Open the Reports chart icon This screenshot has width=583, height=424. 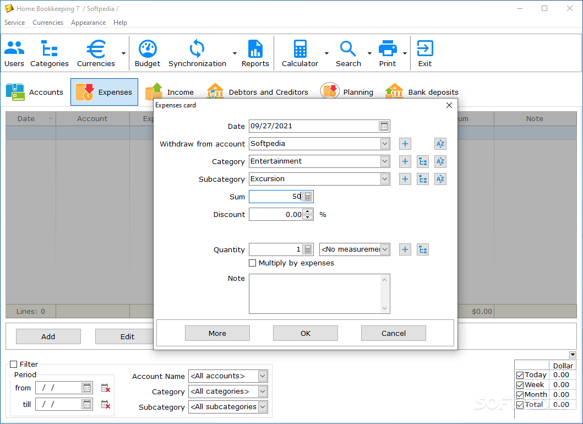(x=255, y=53)
